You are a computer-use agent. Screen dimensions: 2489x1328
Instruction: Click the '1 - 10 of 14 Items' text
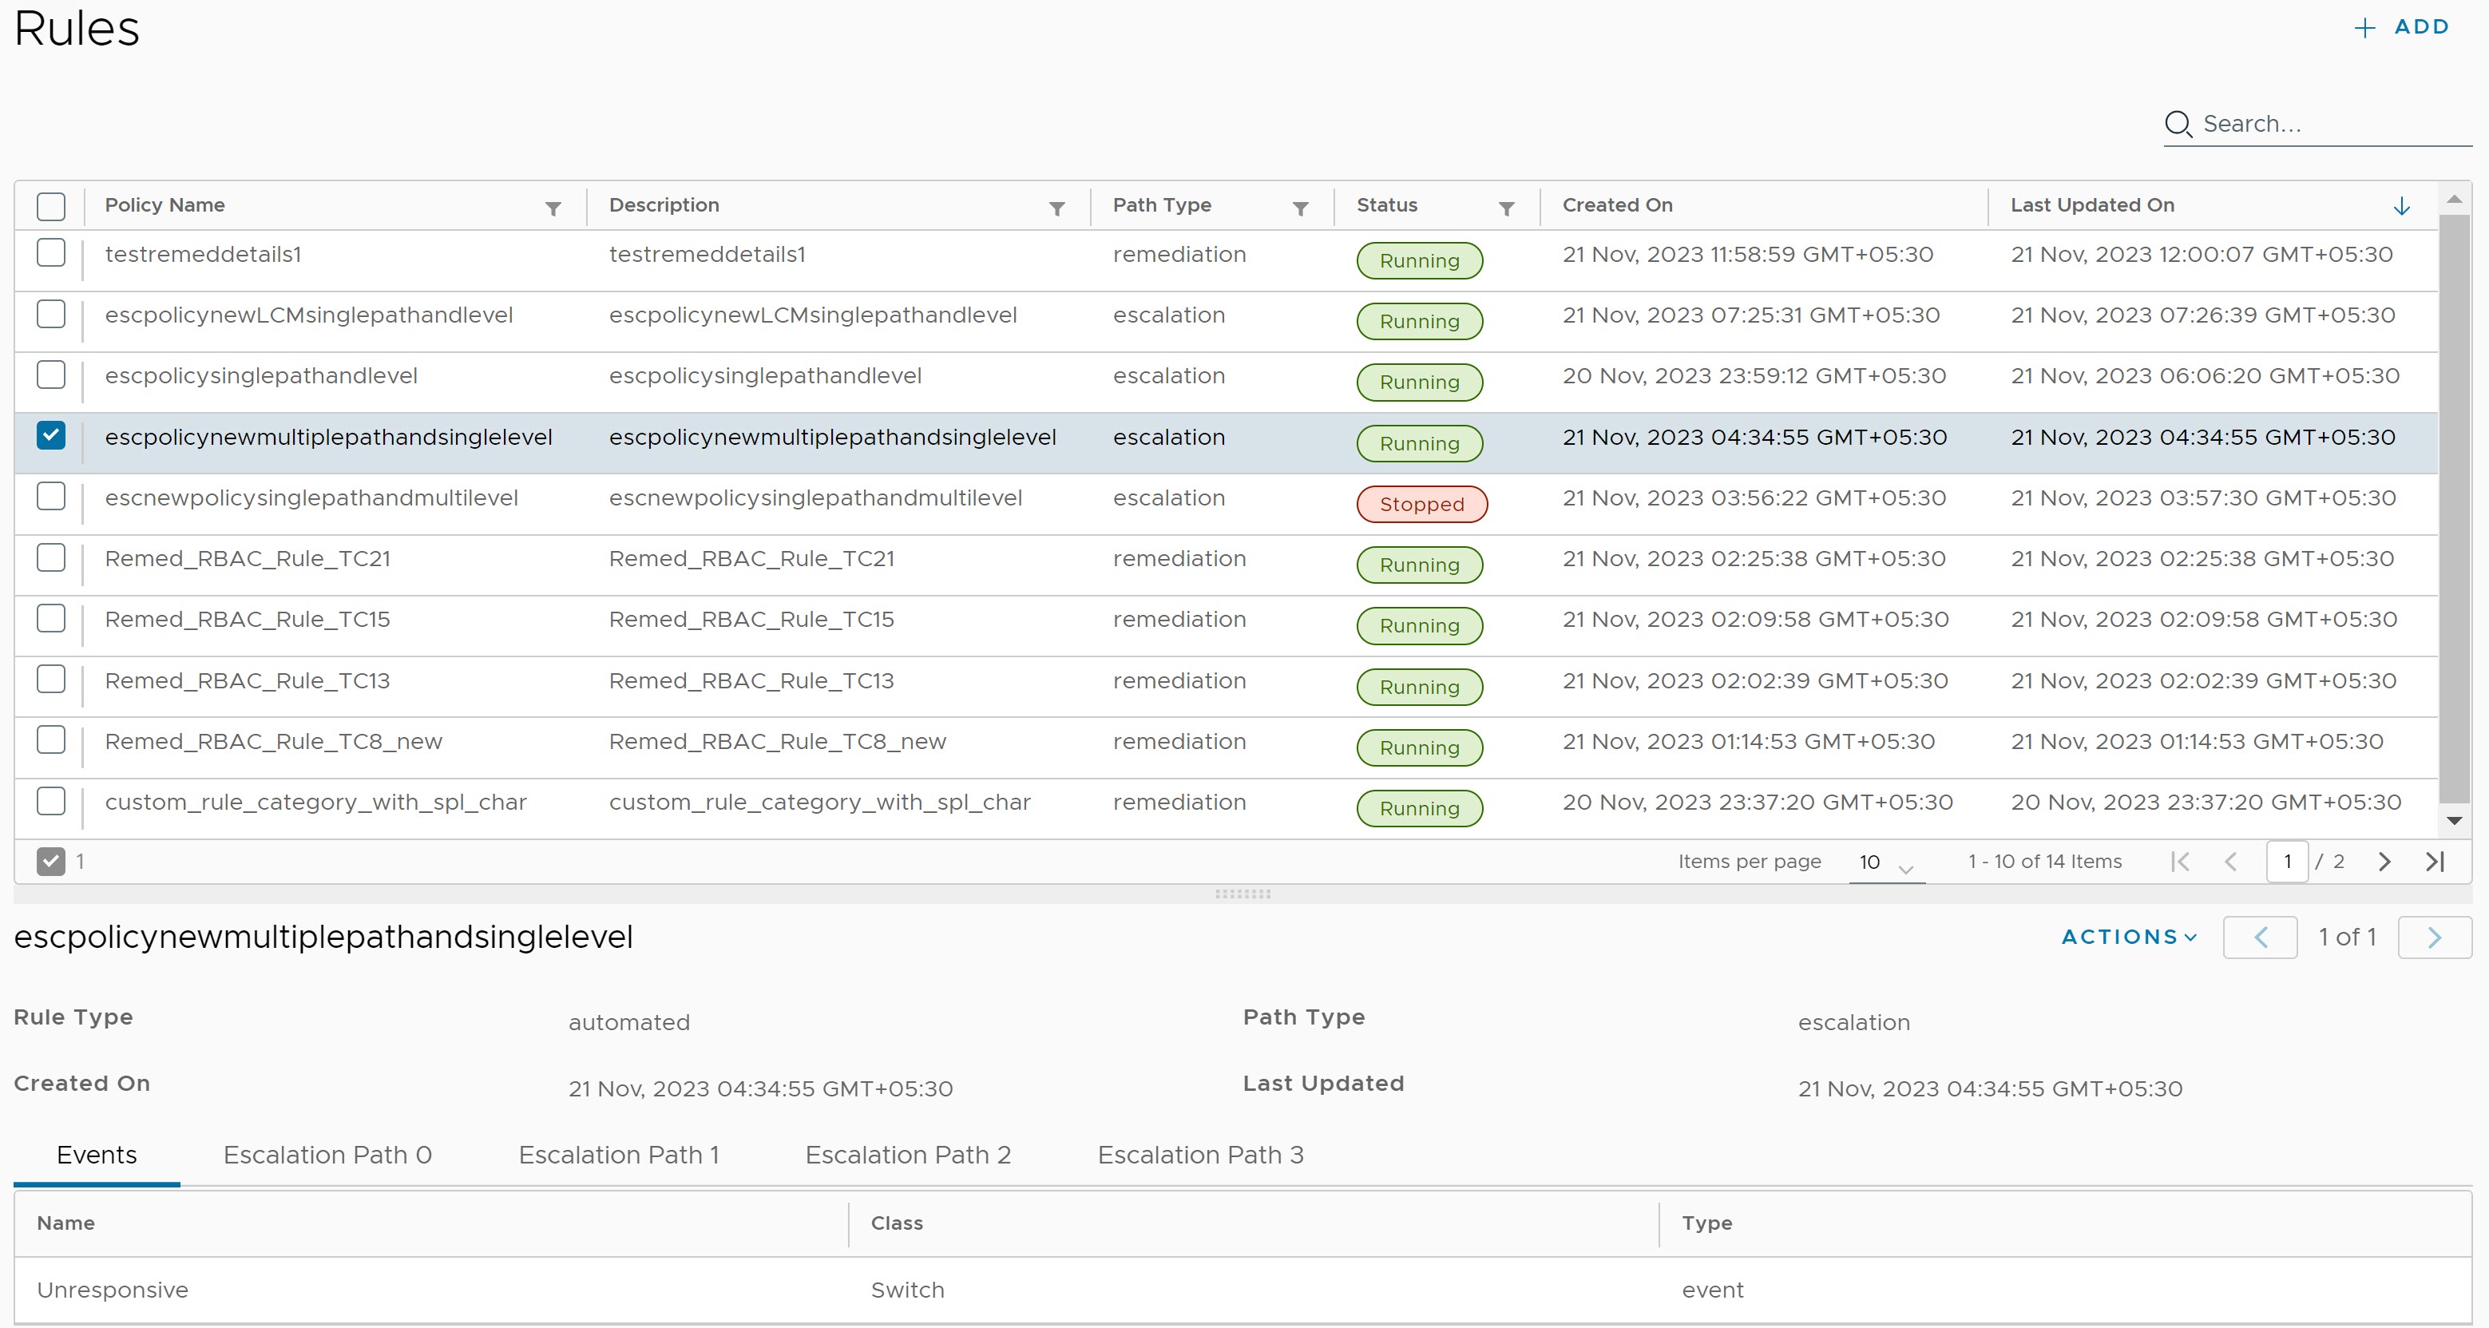[x=2044, y=861]
